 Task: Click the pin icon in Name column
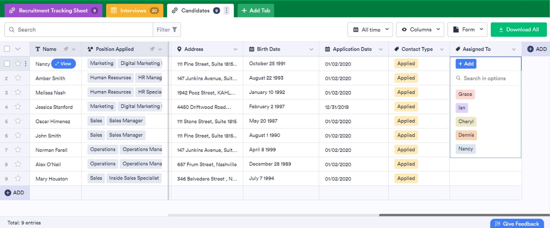[x=66, y=49]
